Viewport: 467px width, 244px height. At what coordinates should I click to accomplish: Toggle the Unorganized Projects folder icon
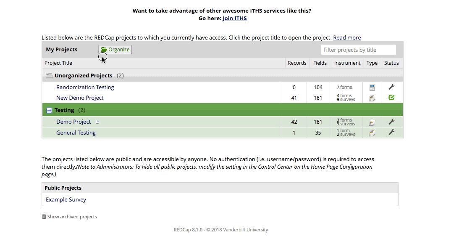pyautogui.click(x=49, y=76)
